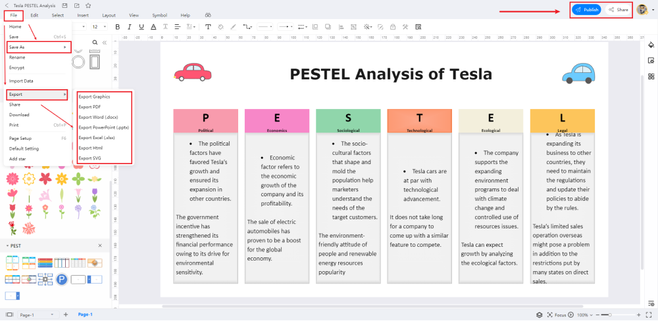Open the user avatar account menu
This screenshot has height=321, width=658.
[643, 10]
